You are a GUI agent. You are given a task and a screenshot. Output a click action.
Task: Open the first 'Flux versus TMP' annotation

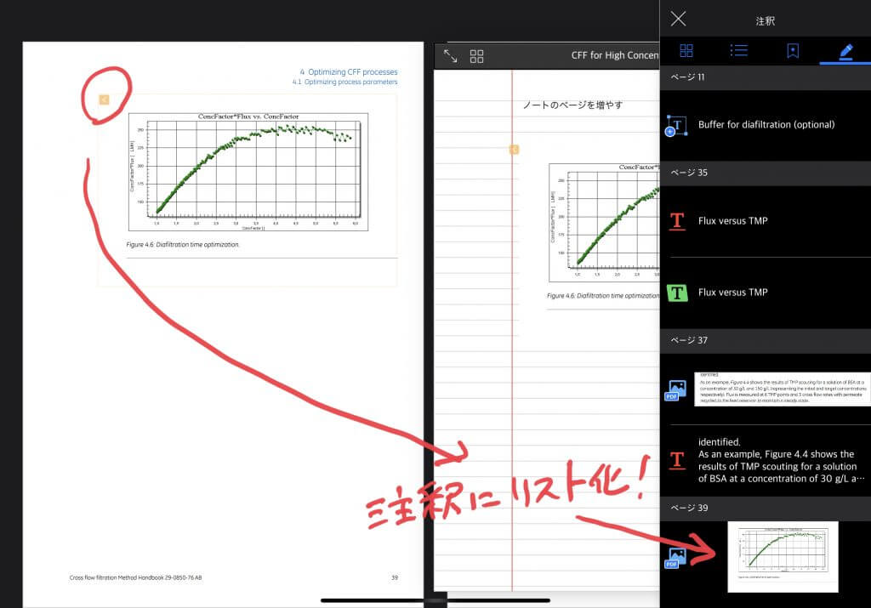pos(732,221)
